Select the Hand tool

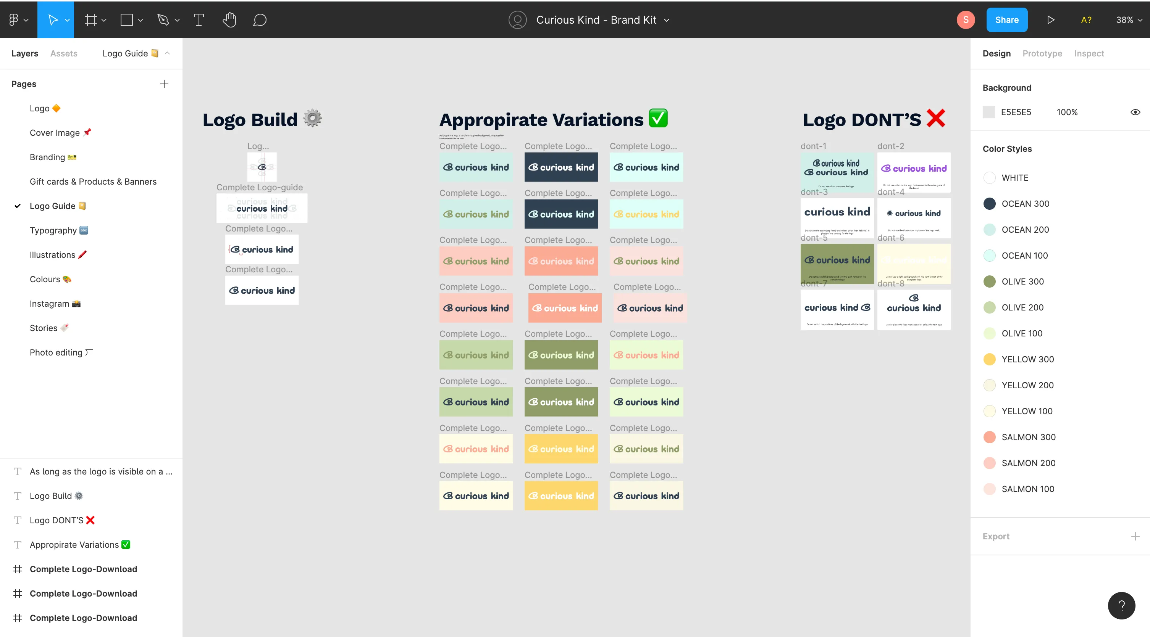(x=229, y=19)
